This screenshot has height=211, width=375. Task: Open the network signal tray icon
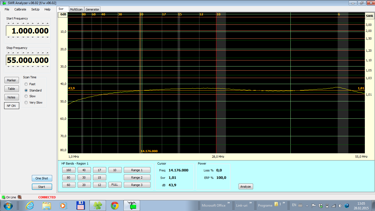click(x=334, y=206)
